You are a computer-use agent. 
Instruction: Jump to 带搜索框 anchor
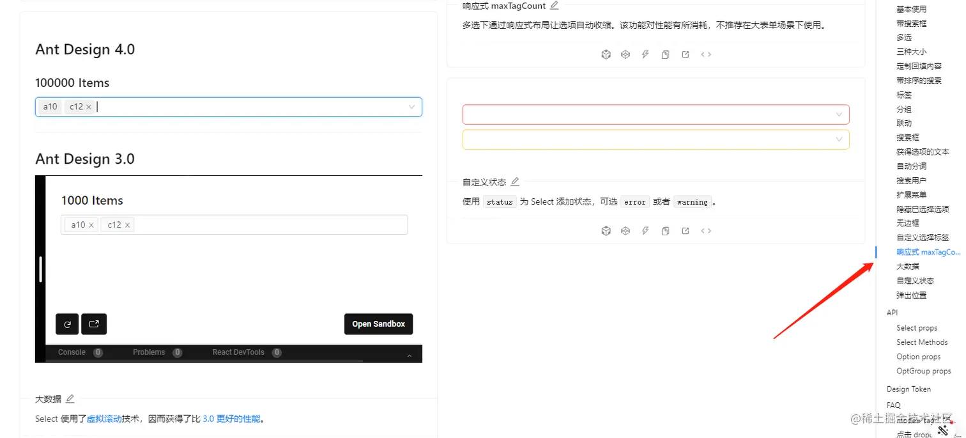coord(911,24)
